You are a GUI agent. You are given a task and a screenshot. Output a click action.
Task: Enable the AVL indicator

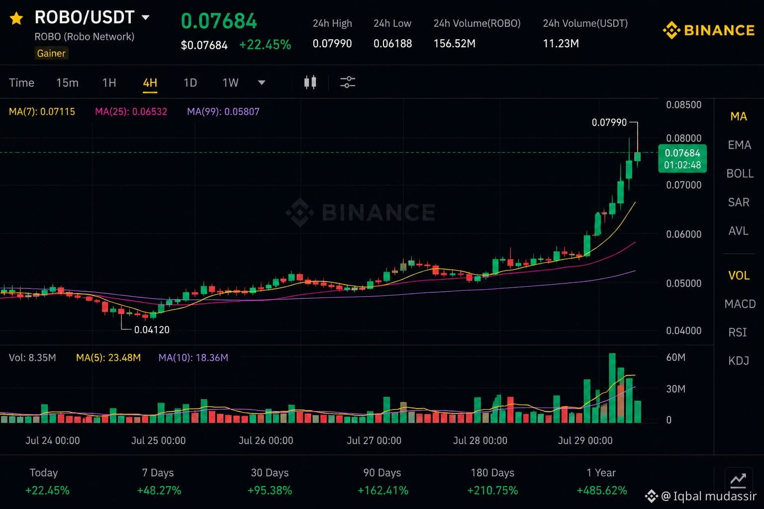click(739, 231)
